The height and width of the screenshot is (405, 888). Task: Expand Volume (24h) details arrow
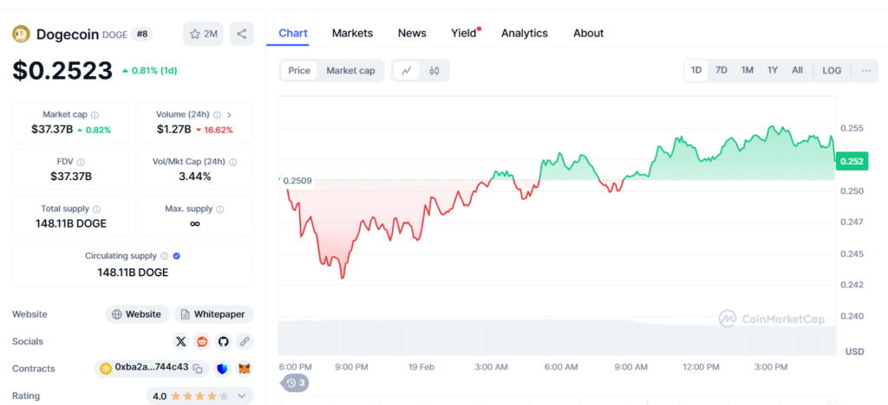(x=229, y=115)
